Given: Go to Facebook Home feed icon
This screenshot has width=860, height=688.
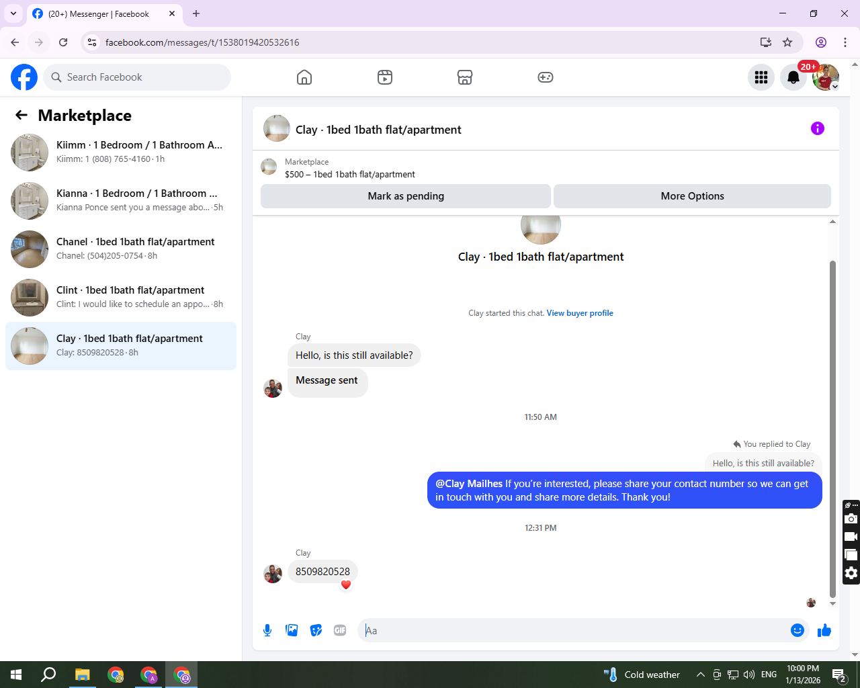Looking at the screenshot, I should 304,77.
